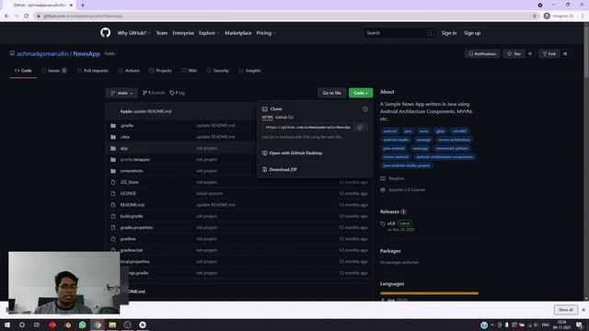Star the NewsApp repository
This screenshot has height=331, width=589.
pos(514,53)
